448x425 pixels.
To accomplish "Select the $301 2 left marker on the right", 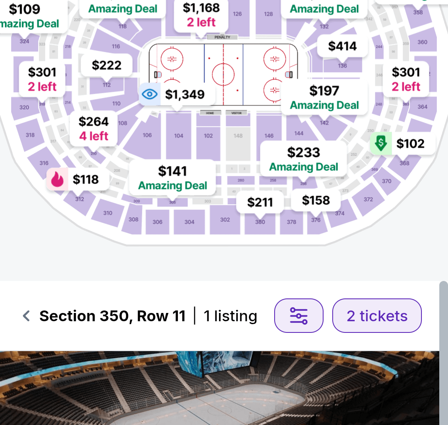I will [x=406, y=79].
